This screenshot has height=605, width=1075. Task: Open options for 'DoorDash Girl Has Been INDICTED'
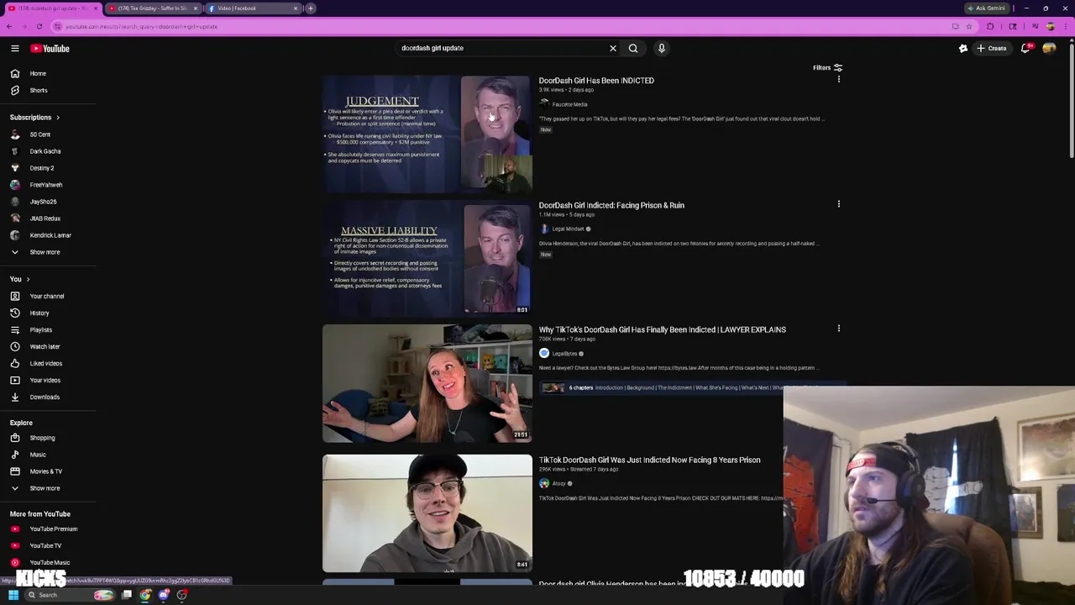[838, 80]
